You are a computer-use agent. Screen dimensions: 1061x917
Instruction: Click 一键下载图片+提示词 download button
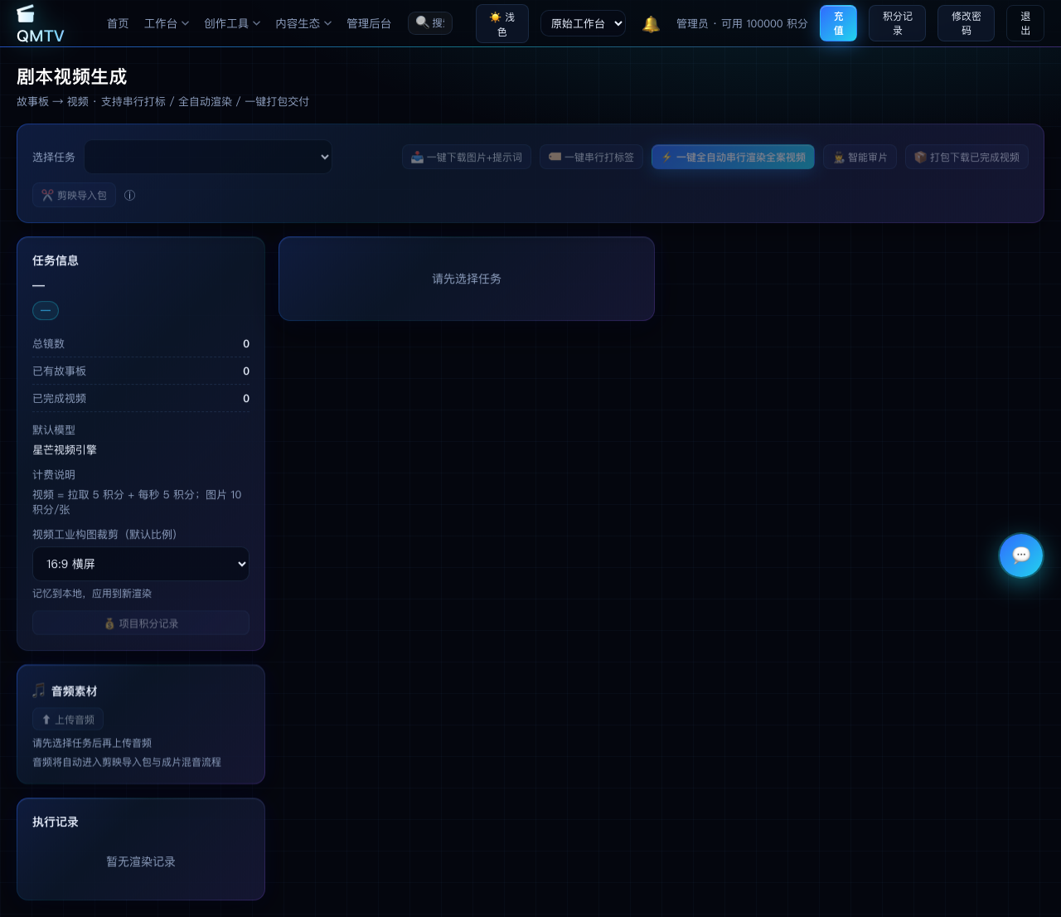pyautogui.click(x=467, y=158)
